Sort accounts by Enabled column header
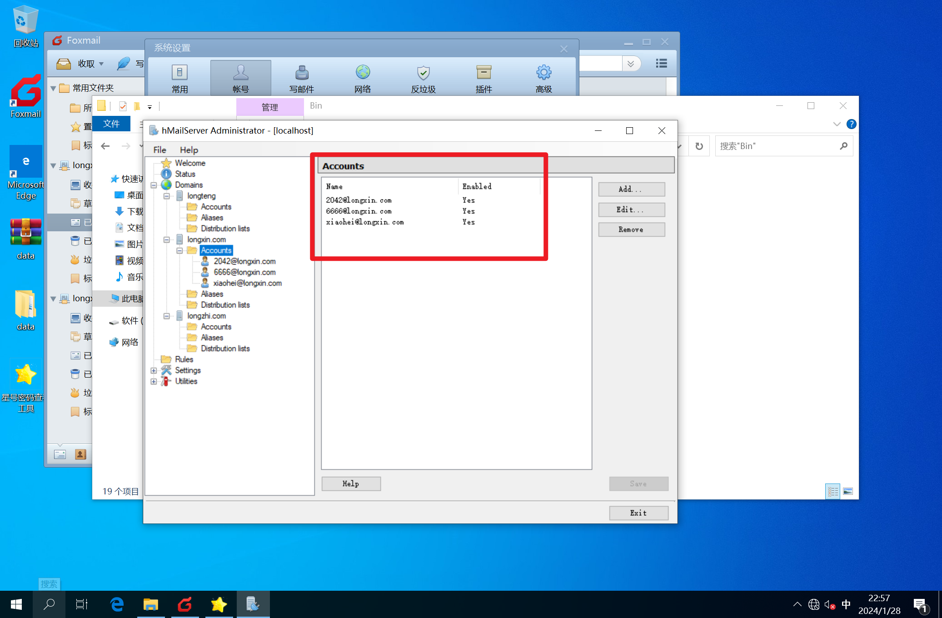Screen dimensions: 942x618 point(499,186)
